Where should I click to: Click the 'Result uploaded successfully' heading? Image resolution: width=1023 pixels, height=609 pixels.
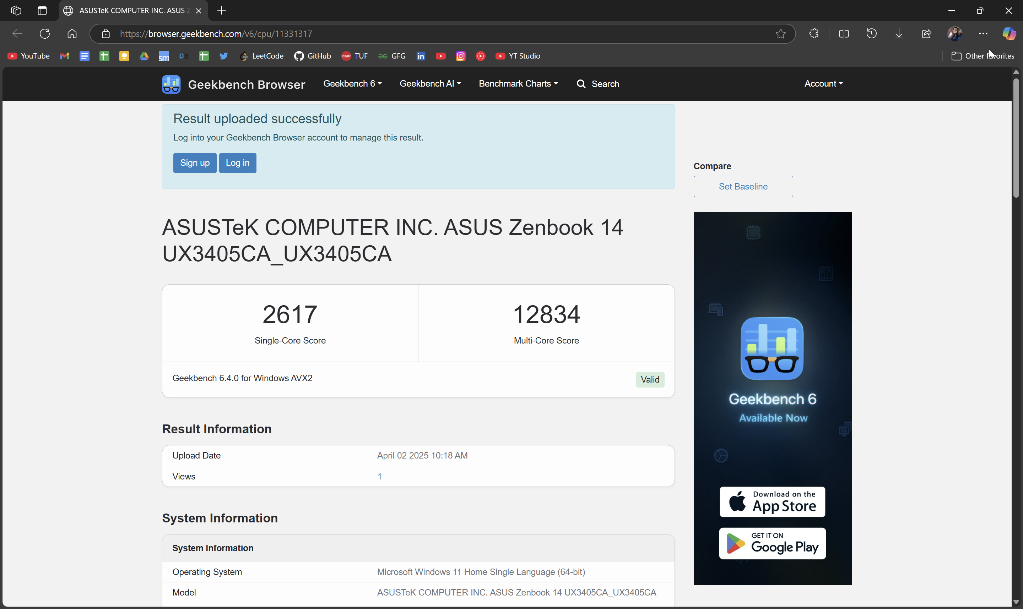tap(257, 119)
